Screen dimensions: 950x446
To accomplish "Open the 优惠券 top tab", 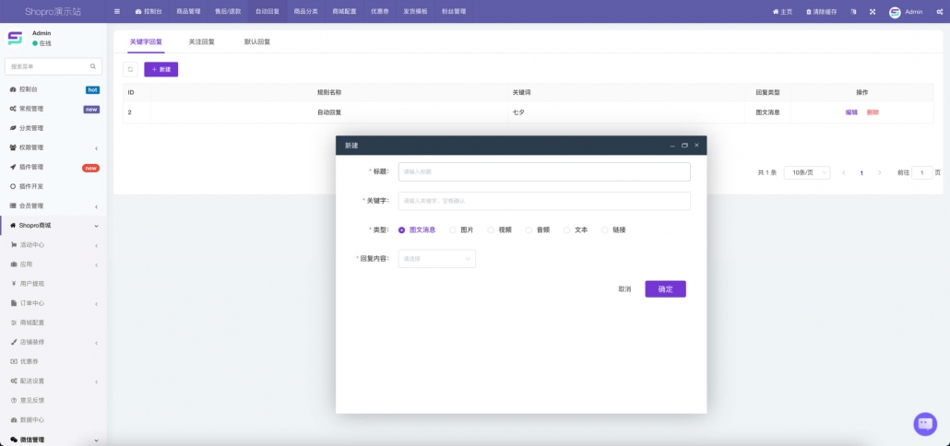I will tap(379, 11).
